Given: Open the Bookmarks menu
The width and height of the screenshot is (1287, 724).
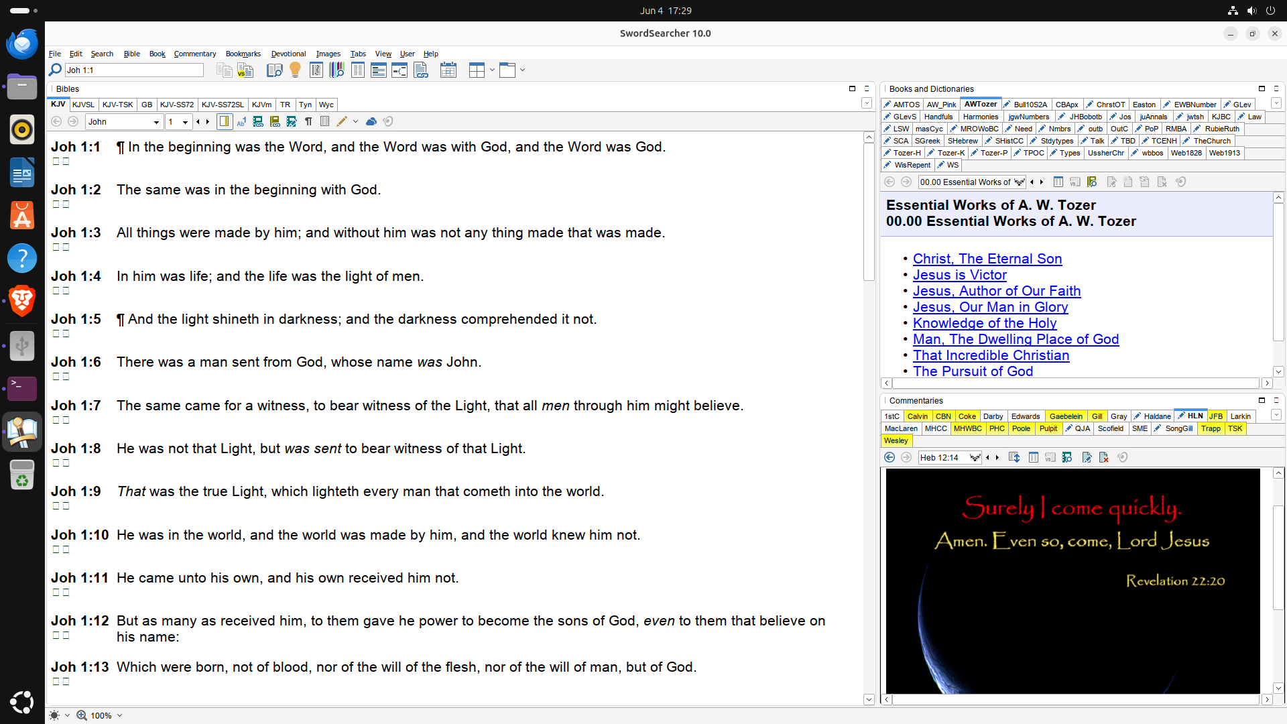Looking at the screenshot, I should 243,54.
